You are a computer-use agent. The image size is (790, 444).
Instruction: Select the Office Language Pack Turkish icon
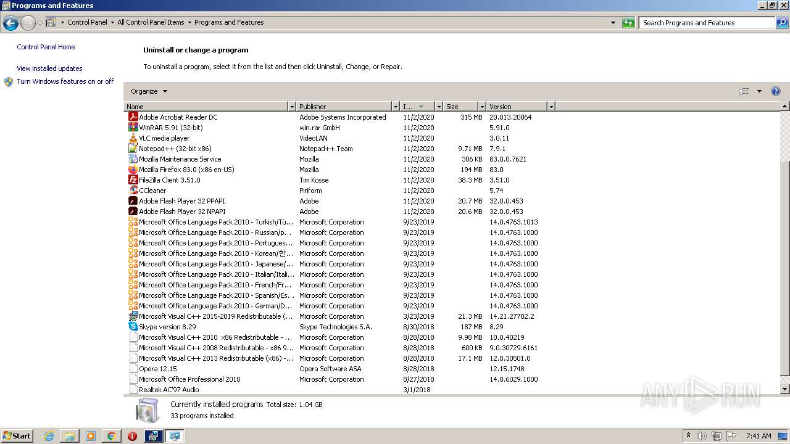[133, 222]
